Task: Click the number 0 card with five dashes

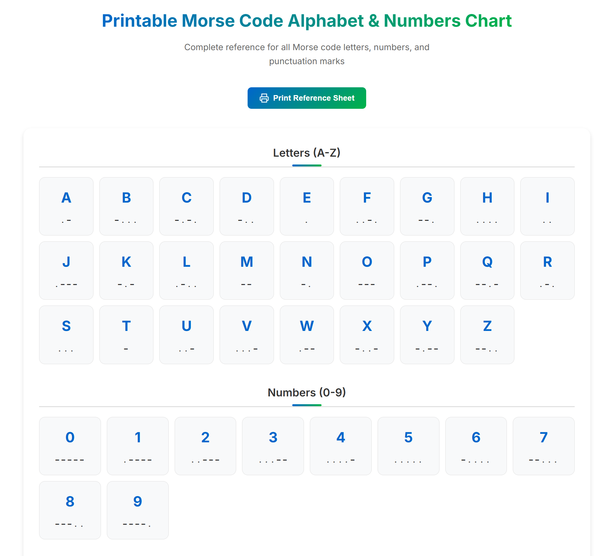Action: (x=70, y=446)
